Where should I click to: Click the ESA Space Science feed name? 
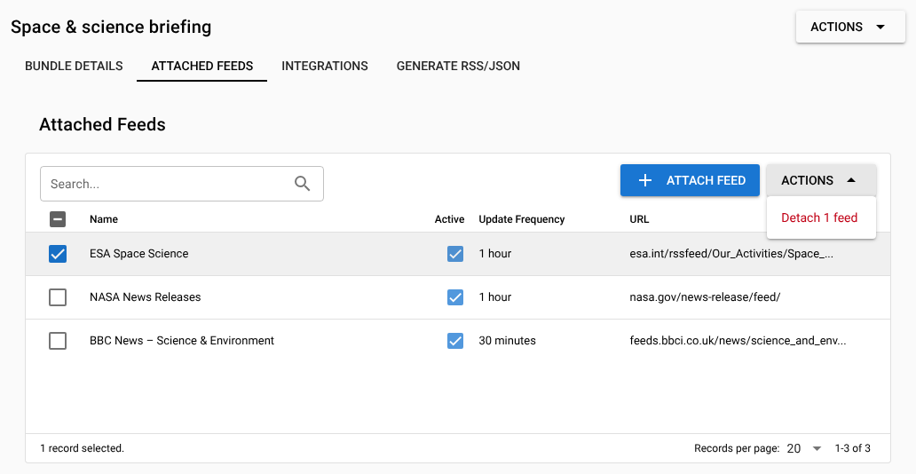click(x=139, y=254)
